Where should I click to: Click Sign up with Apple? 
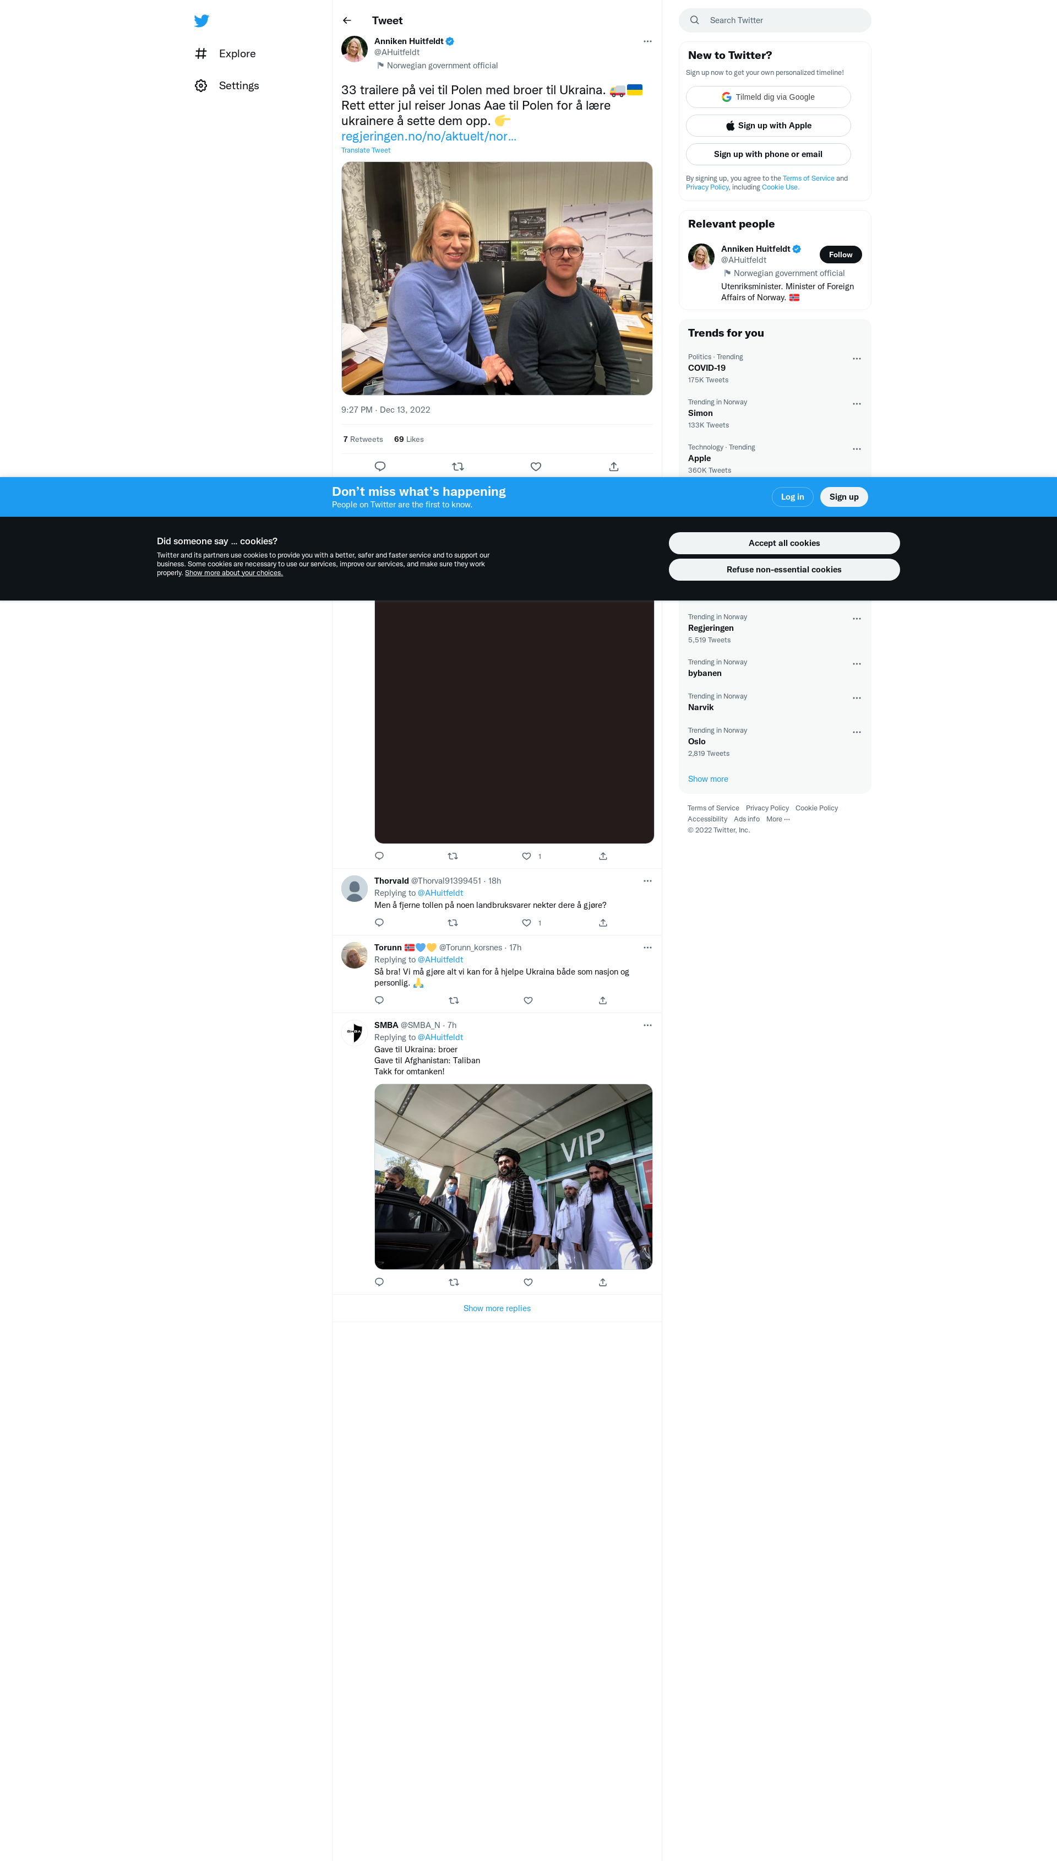tap(768, 126)
